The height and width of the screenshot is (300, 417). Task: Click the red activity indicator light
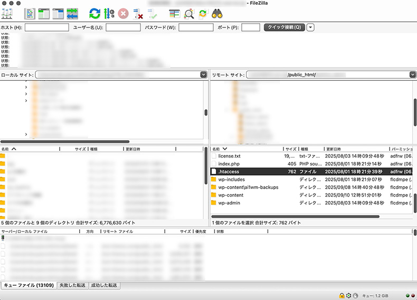click(413, 295)
